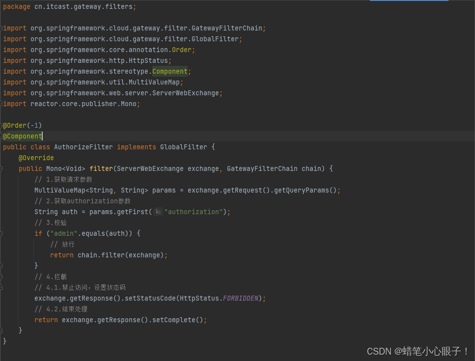Click the setStatusCode method call

point(150,299)
